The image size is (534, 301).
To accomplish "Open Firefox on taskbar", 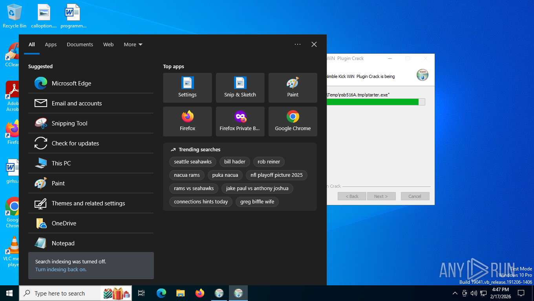I will (x=200, y=293).
